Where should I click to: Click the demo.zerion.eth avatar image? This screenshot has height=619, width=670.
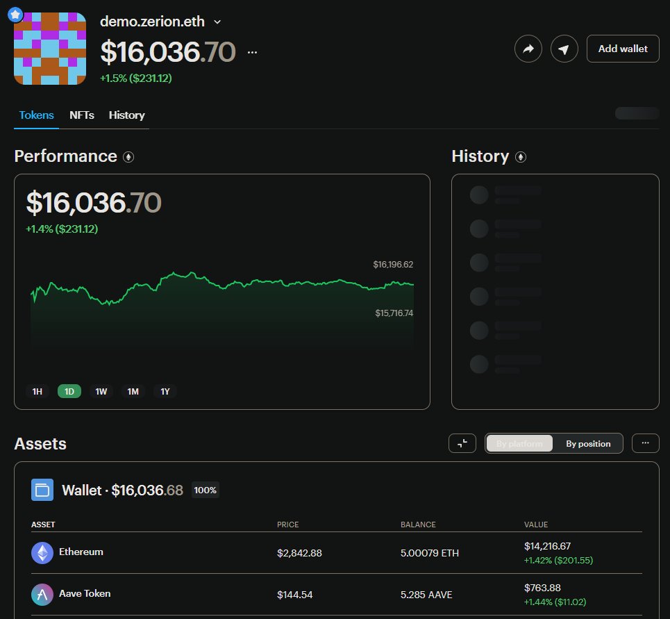(x=50, y=49)
